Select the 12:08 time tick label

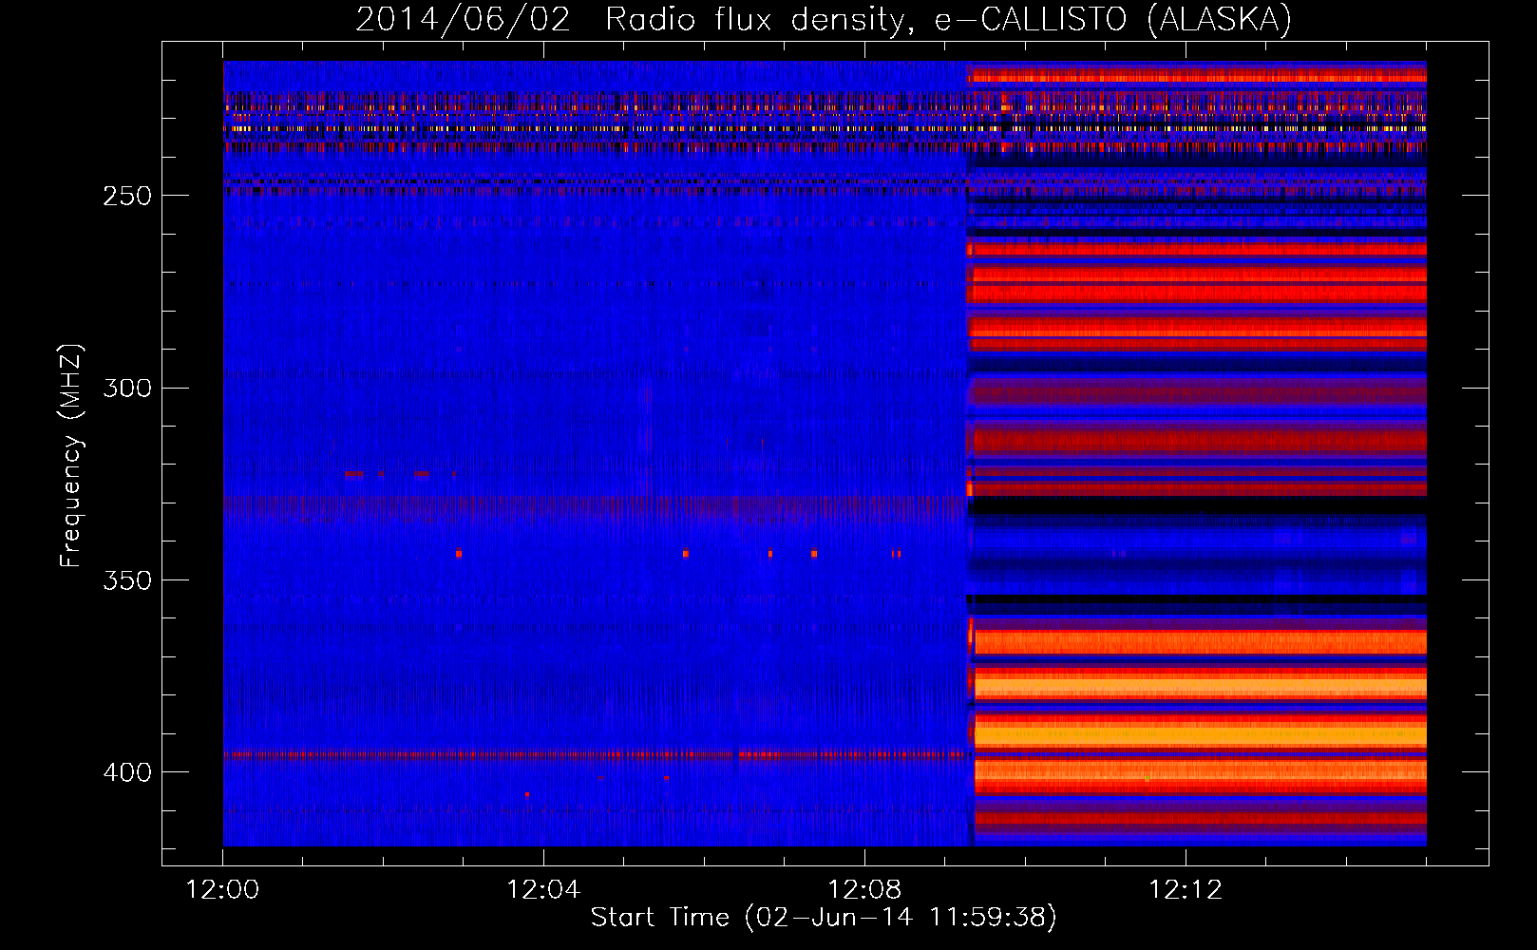(x=864, y=890)
